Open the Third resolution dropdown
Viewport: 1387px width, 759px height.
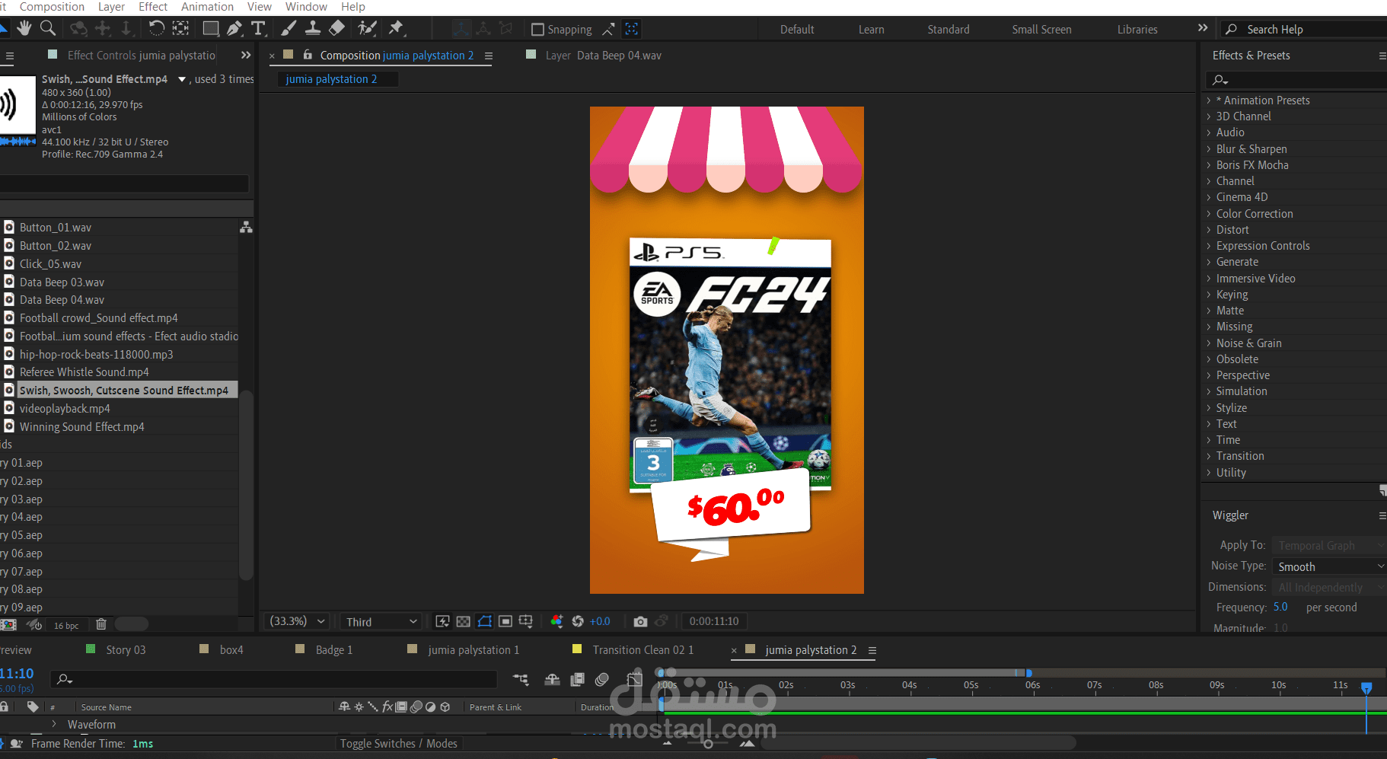coord(380,621)
